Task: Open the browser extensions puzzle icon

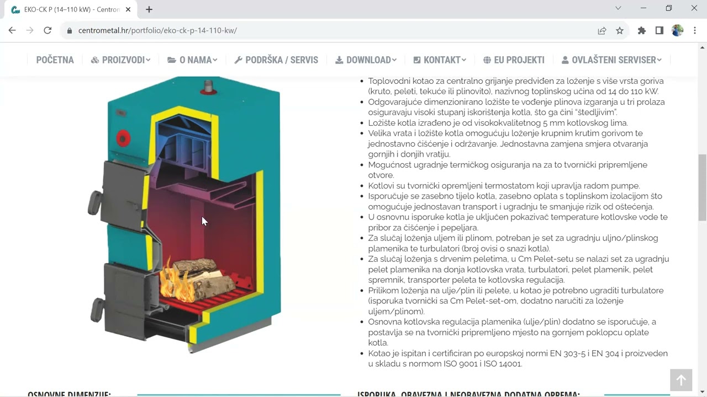Action: (641, 31)
